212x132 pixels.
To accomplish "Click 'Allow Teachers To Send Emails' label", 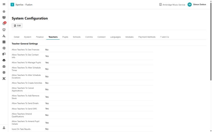I will (x=25, y=103).
